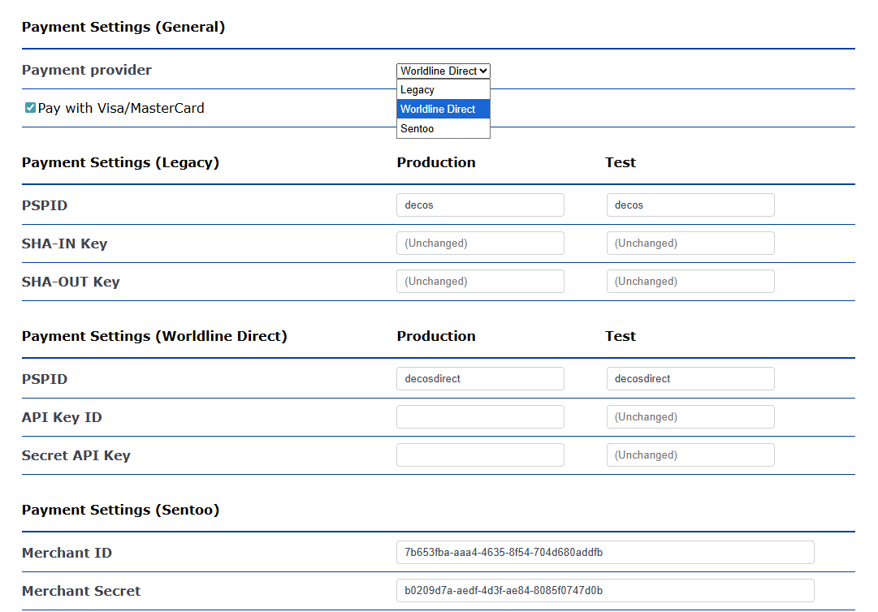878x612 pixels.
Task: Click Legacy Test SHA-IN Key field
Action: [690, 243]
